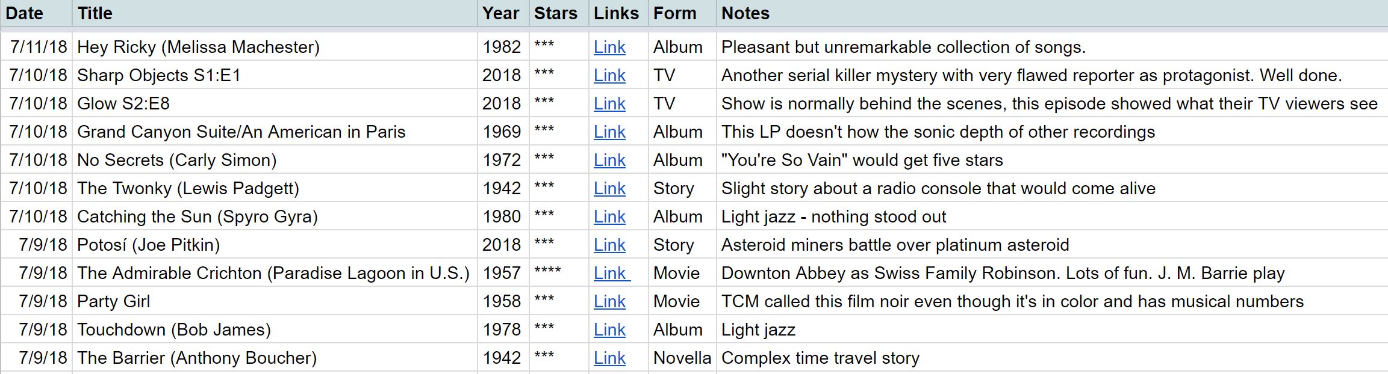Open the Link for Party Girl
The width and height of the screenshot is (1388, 374).
point(610,301)
